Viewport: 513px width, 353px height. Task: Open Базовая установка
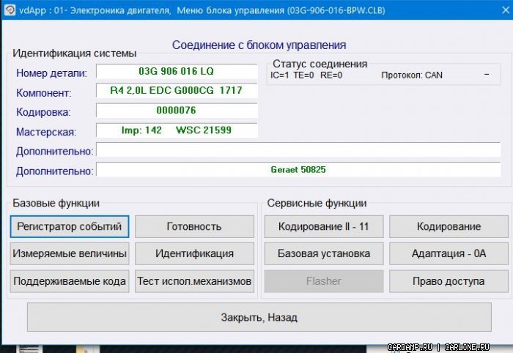tap(324, 253)
